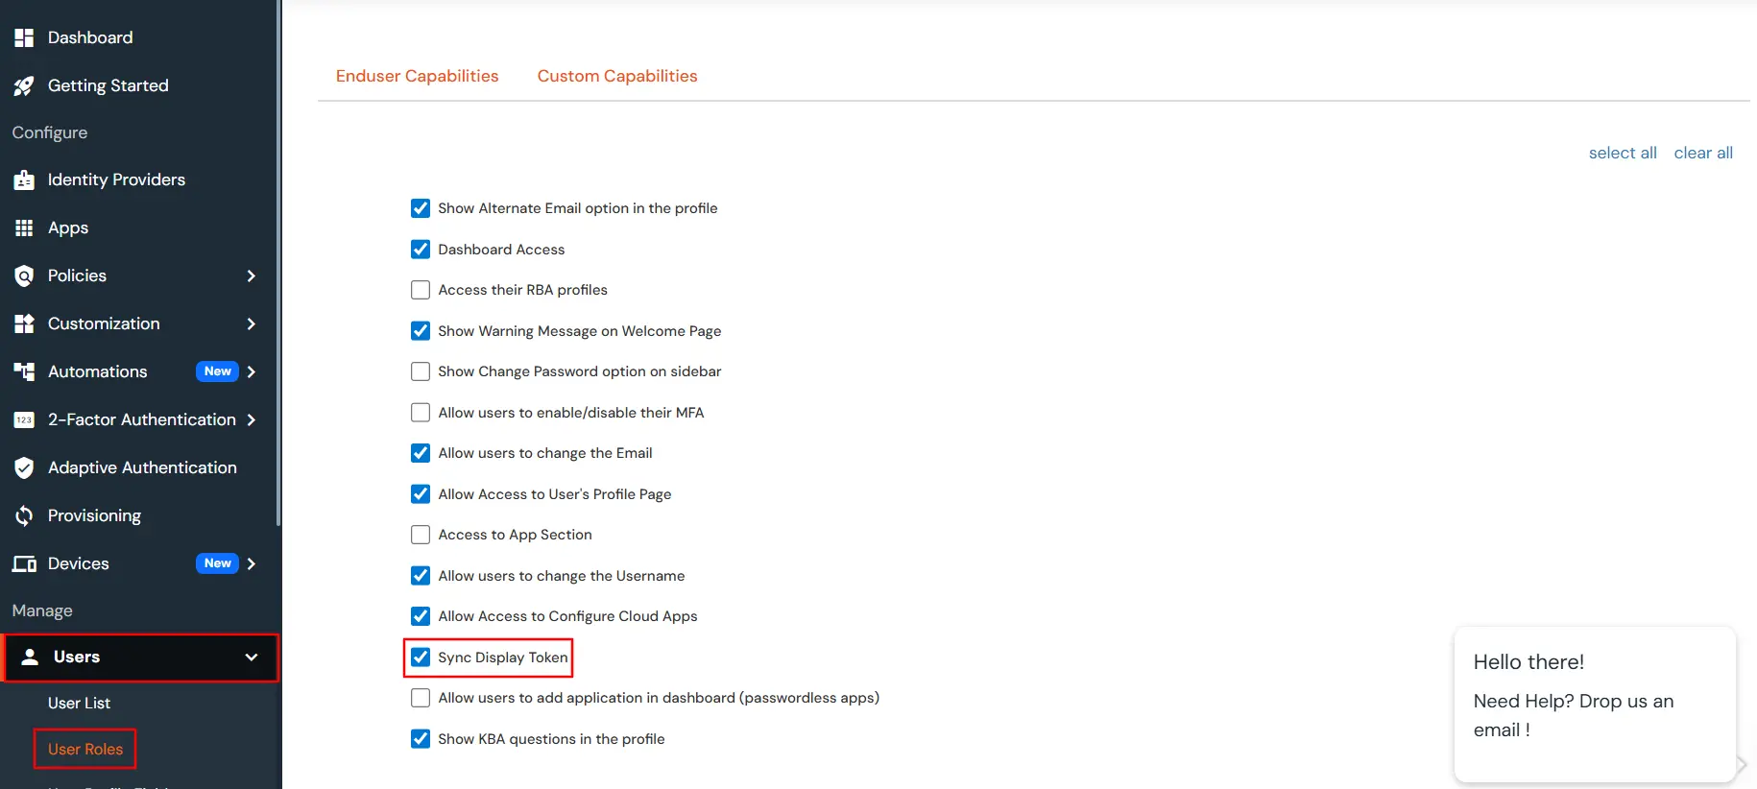The height and width of the screenshot is (789, 1757).
Task: Enable Access their RBA profiles checkbox
Action: pos(421,290)
